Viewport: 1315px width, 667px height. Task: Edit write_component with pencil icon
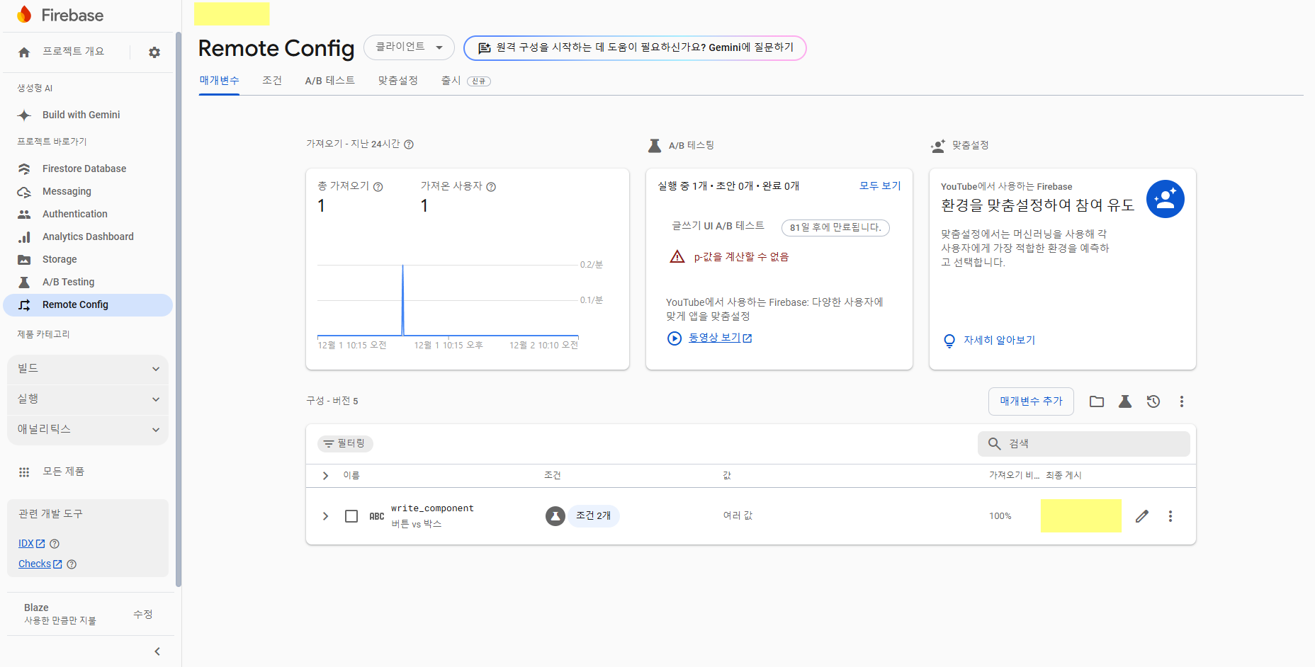[x=1142, y=516]
